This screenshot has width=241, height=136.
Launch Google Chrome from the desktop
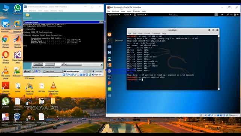click(x=6, y=42)
